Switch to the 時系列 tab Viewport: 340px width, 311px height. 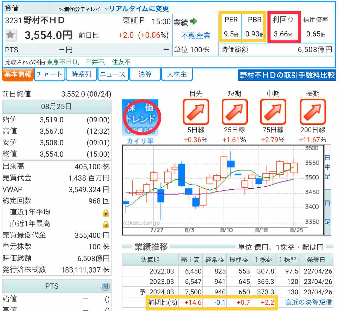pyautogui.click(x=81, y=74)
